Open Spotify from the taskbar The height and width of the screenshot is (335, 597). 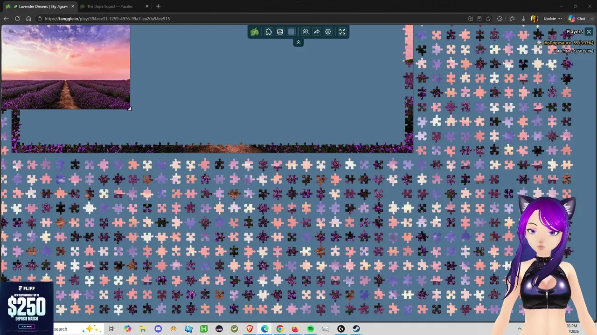[x=311, y=329]
